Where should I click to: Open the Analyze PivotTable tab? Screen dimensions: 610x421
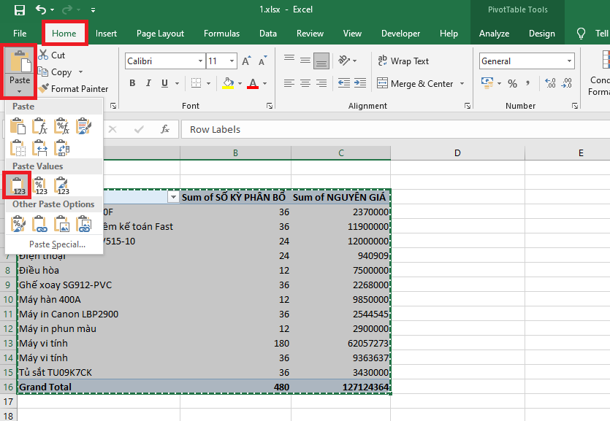494,34
